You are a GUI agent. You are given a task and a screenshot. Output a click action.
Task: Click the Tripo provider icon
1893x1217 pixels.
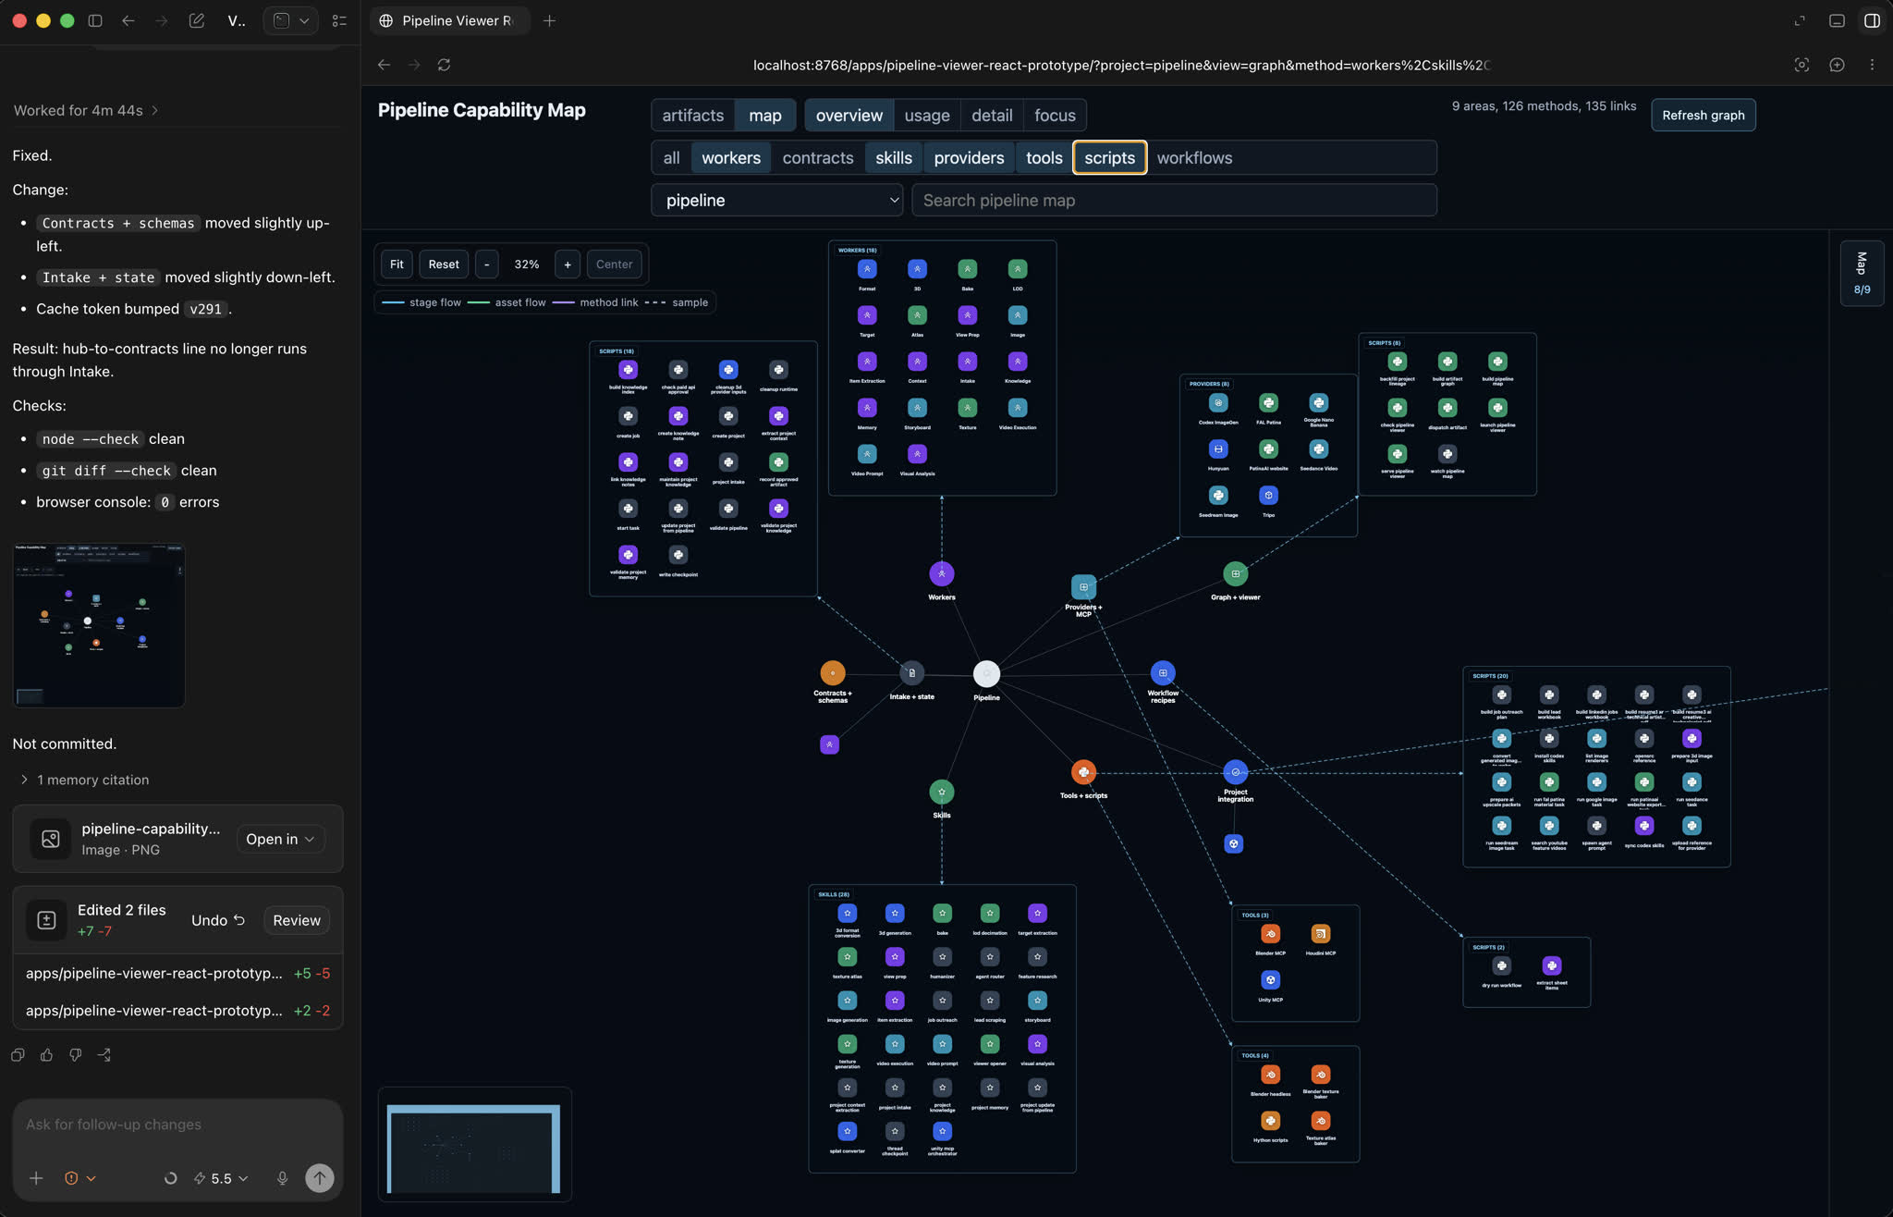click(1268, 496)
